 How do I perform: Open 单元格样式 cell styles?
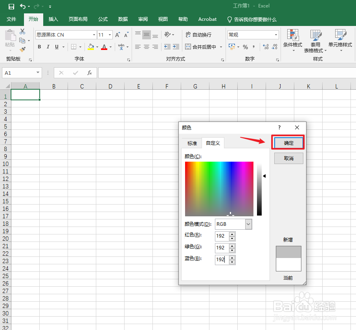[340, 41]
